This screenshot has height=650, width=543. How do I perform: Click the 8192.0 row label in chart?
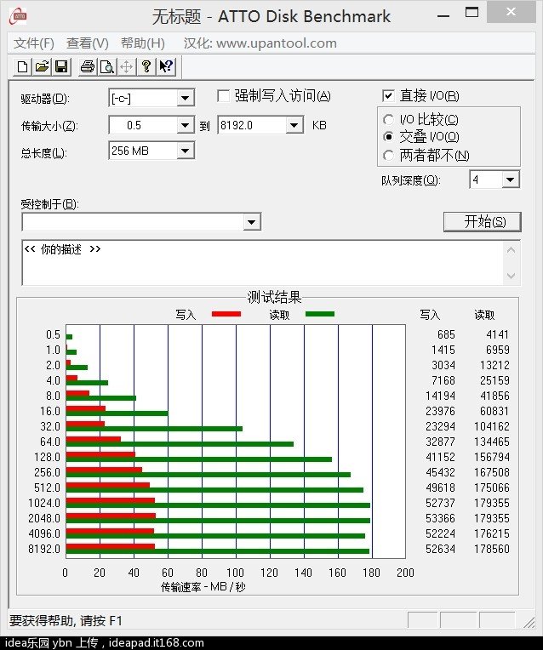coord(44,550)
